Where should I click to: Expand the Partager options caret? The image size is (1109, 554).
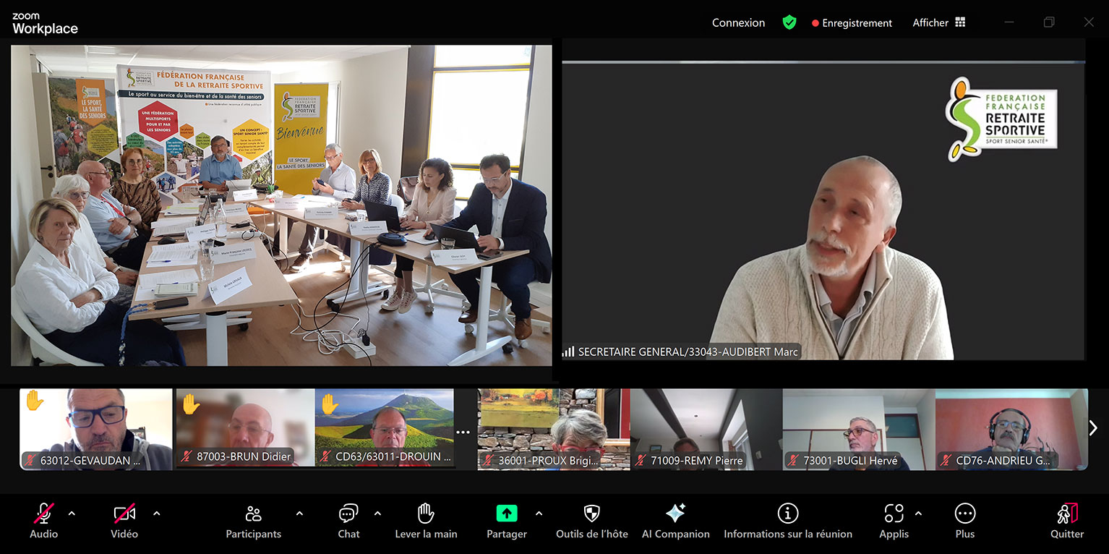(x=539, y=513)
